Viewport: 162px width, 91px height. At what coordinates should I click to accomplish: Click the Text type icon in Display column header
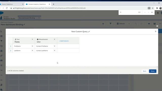[x=16, y=39]
